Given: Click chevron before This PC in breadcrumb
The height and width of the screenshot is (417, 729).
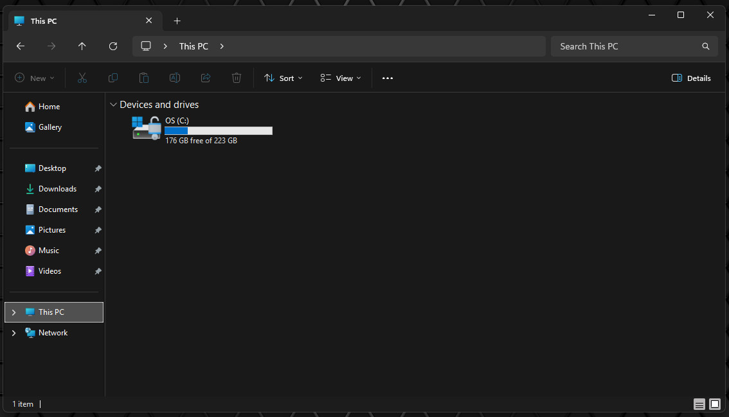Looking at the screenshot, I should (x=165, y=46).
